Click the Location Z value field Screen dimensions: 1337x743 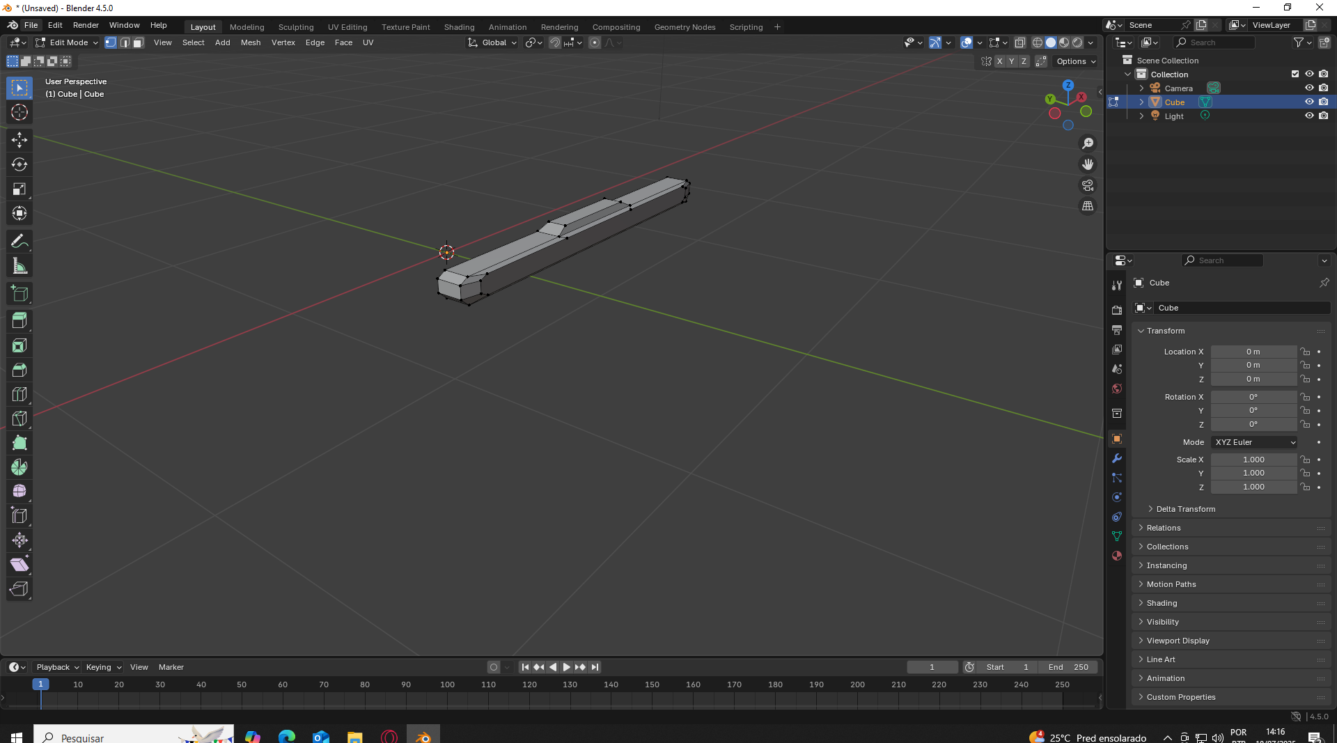tap(1253, 379)
